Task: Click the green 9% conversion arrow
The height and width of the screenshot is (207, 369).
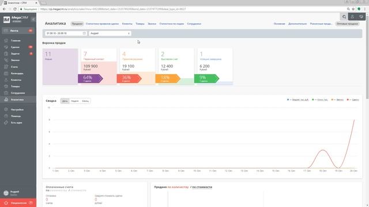Action: tap(206, 78)
